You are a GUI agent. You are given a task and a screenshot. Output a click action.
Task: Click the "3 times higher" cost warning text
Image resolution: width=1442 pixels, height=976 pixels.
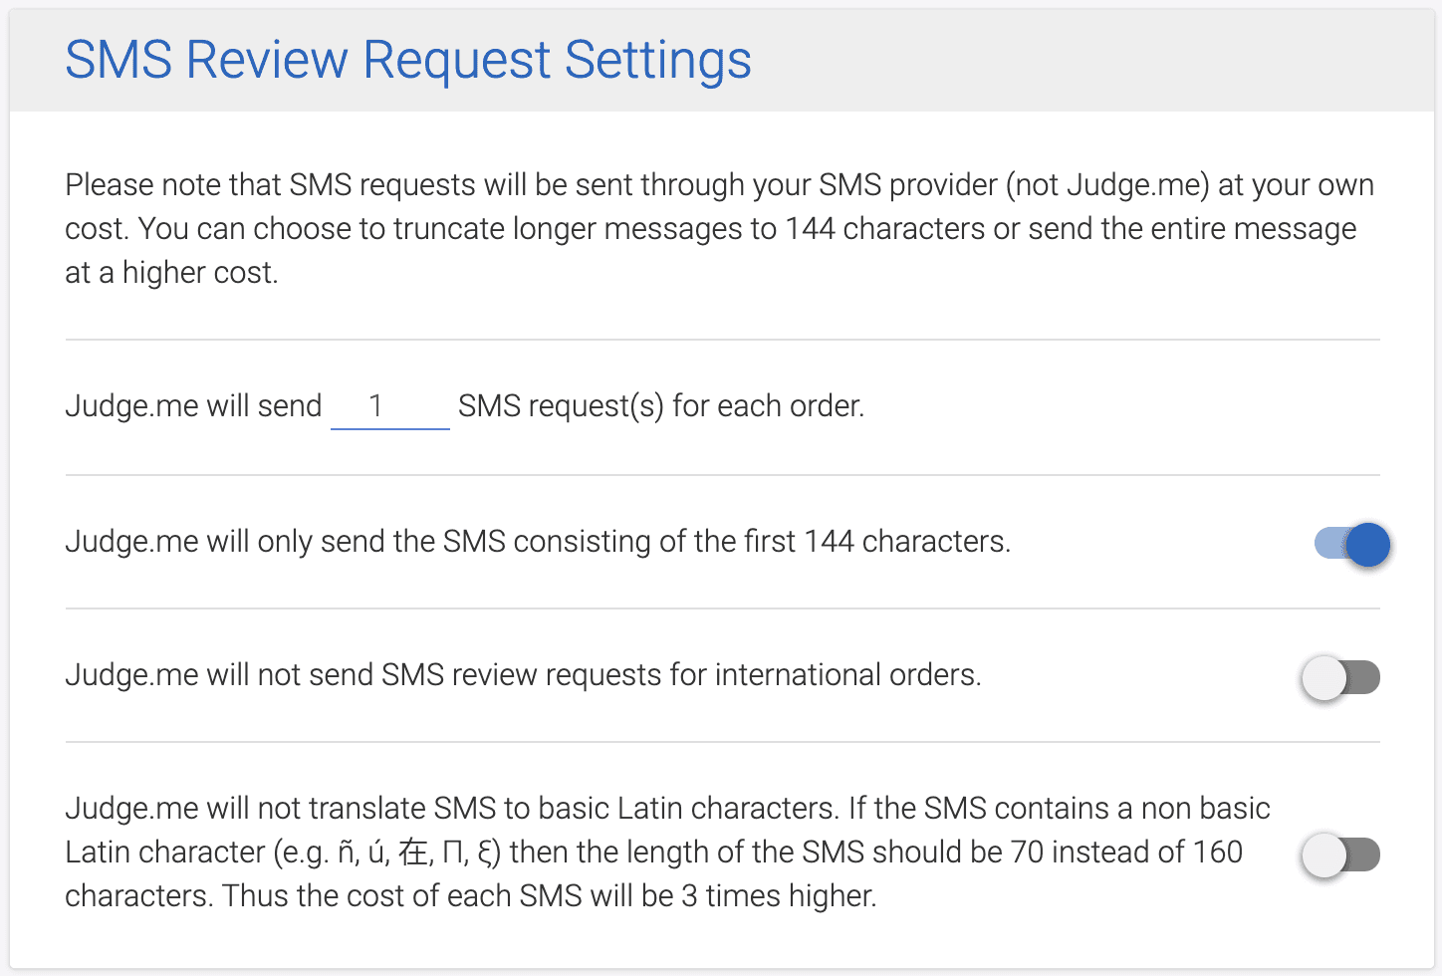tap(779, 896)
